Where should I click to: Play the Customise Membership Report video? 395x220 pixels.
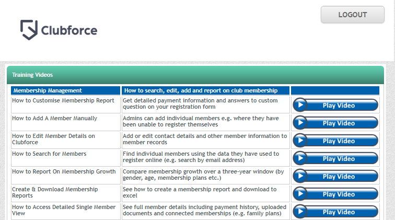coord(335,105)
